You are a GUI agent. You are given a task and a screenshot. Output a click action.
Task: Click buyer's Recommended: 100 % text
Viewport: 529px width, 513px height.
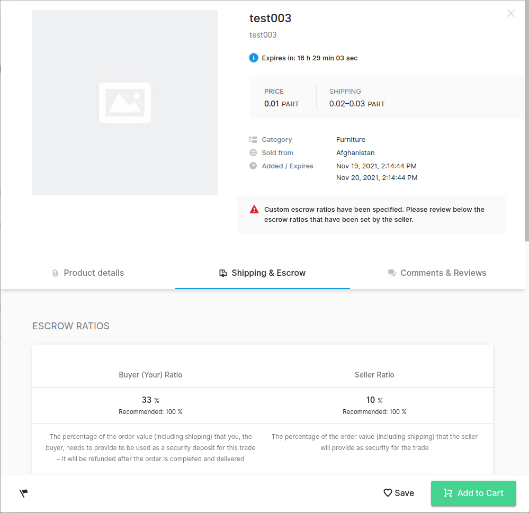click(x=150, y=412)
